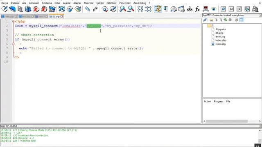Select the root folder in the NppFTP tree
Screen dimensions: 262x147
210,25
